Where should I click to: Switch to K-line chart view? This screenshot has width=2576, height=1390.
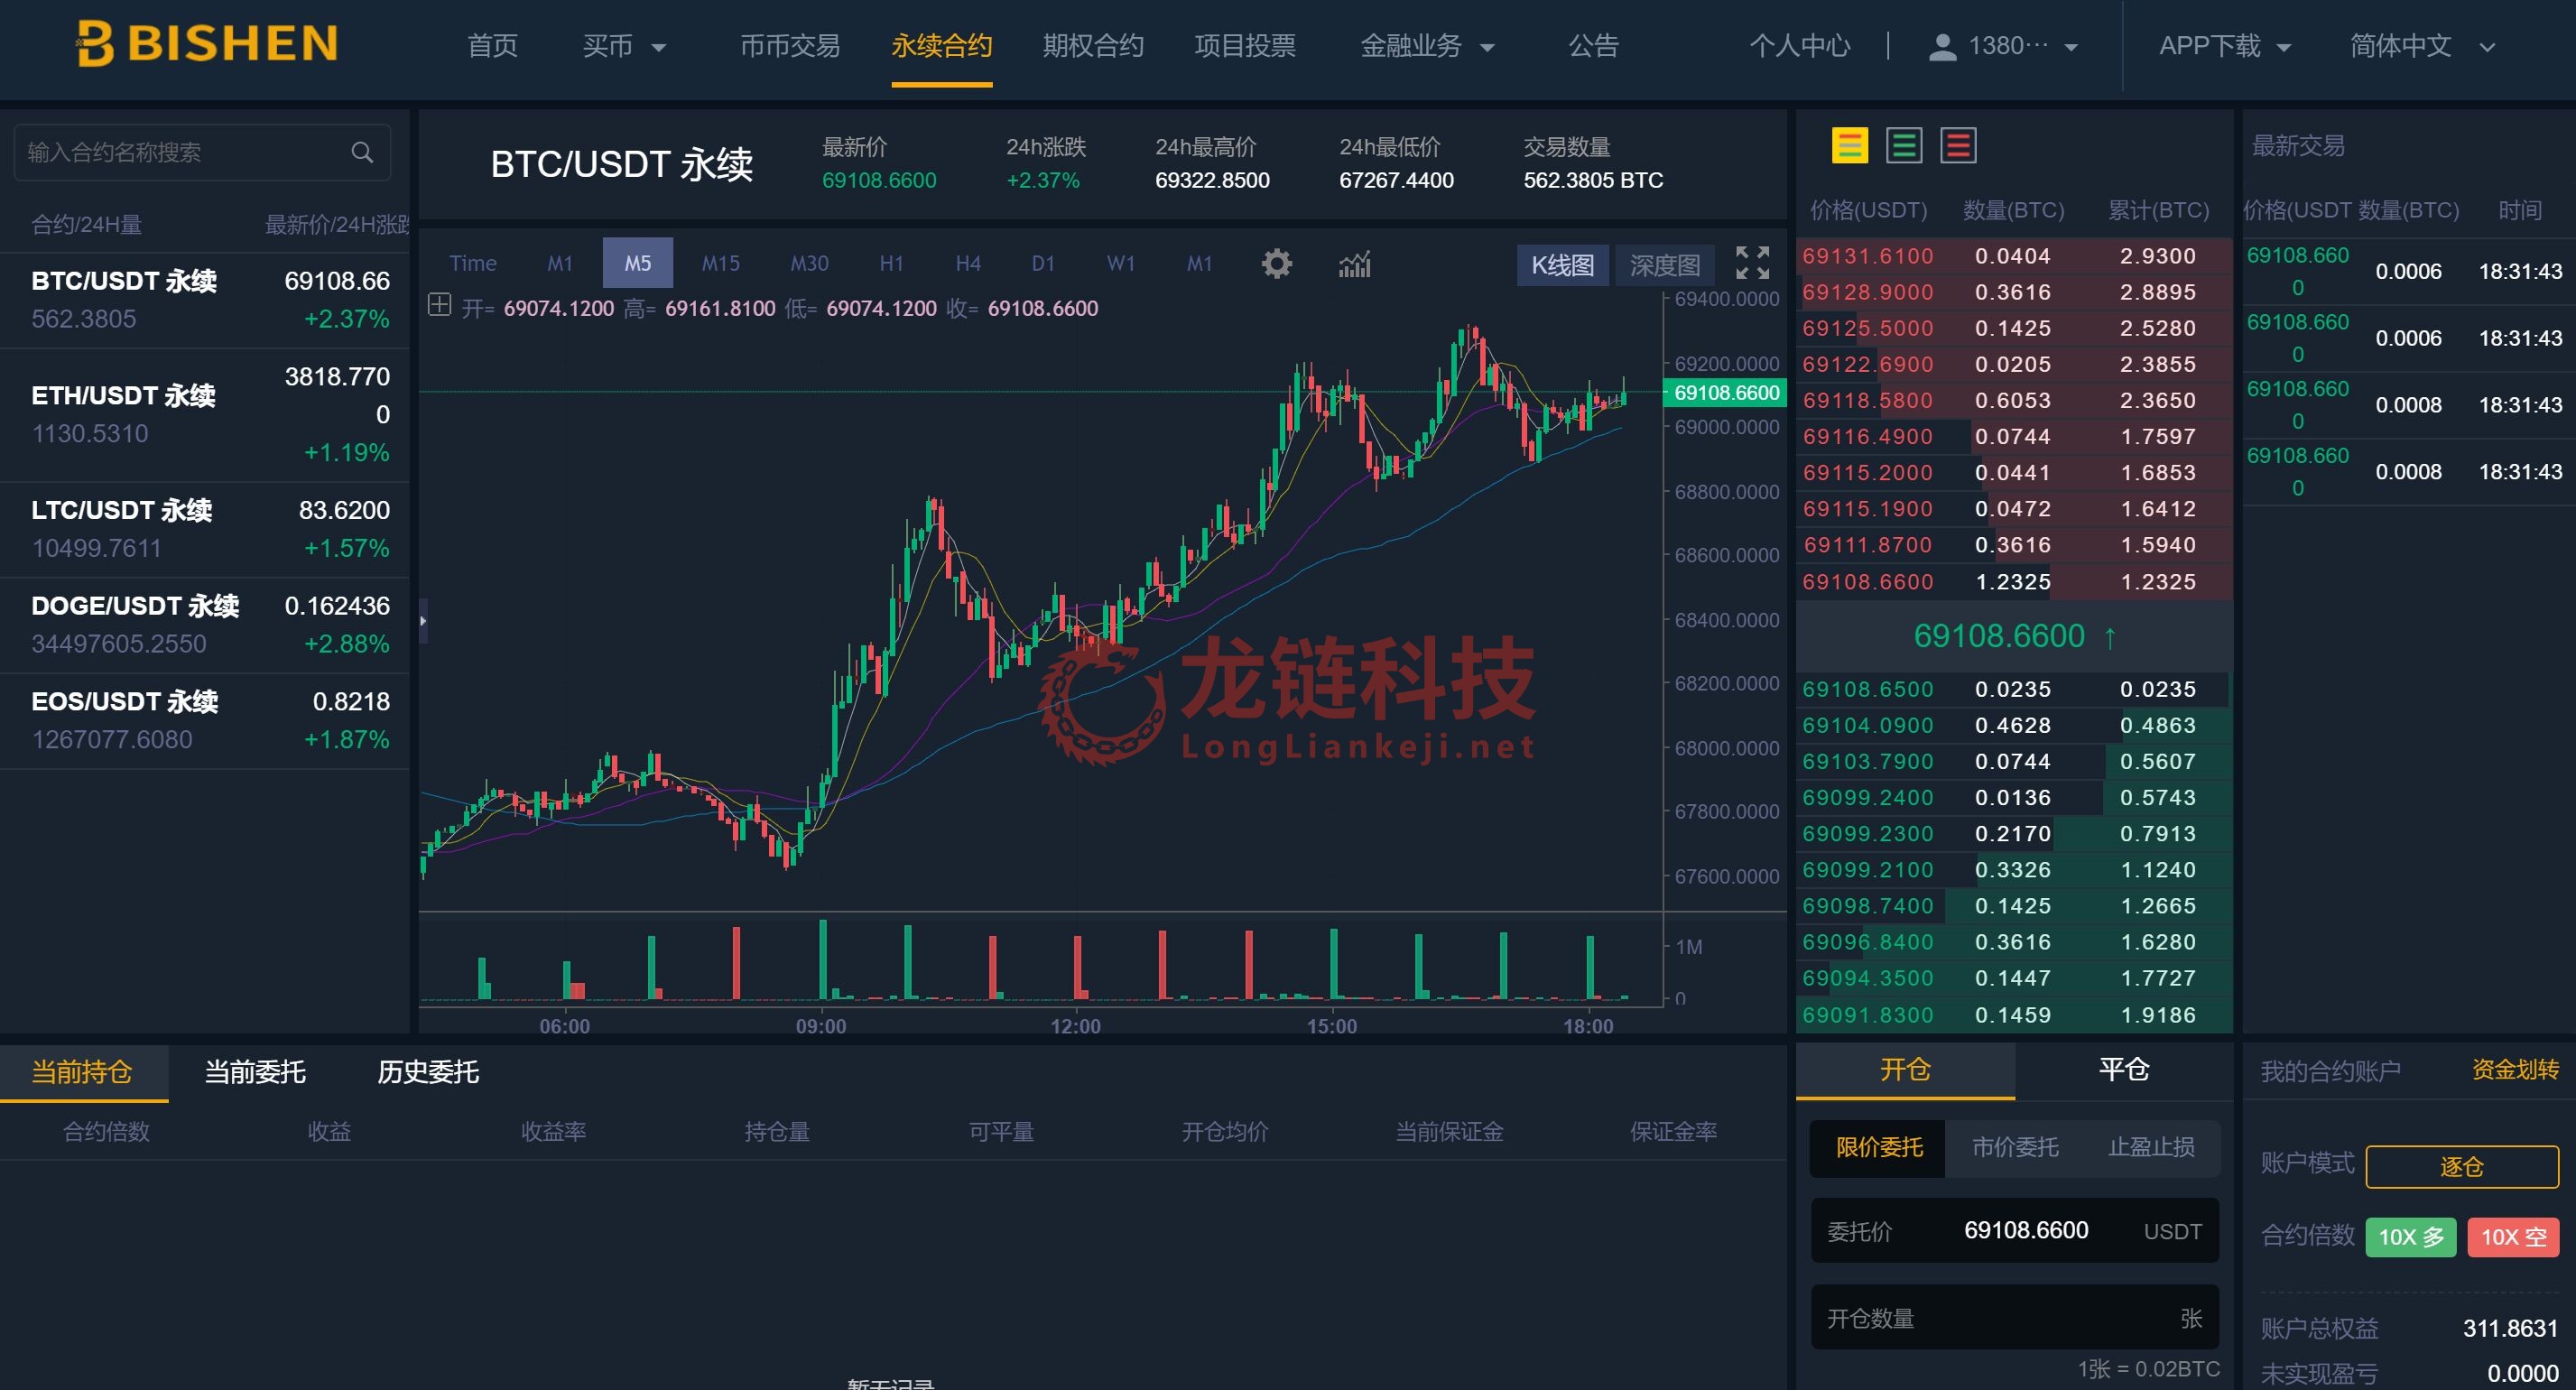pos(1562,265)
